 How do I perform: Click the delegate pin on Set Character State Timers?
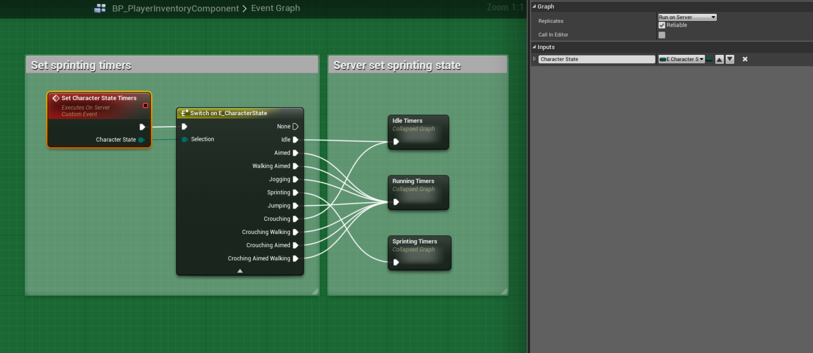click(x=145, y=106)
